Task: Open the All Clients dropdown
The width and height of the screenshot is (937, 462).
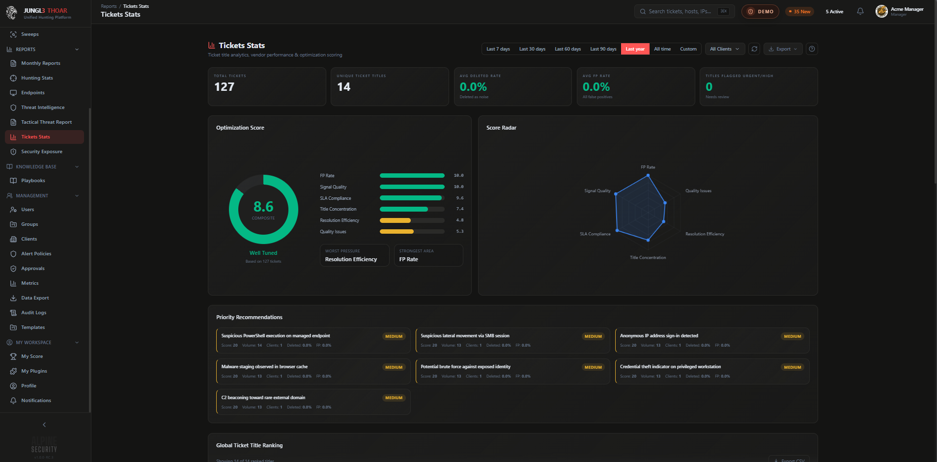Action: click(x=725, y=49)
